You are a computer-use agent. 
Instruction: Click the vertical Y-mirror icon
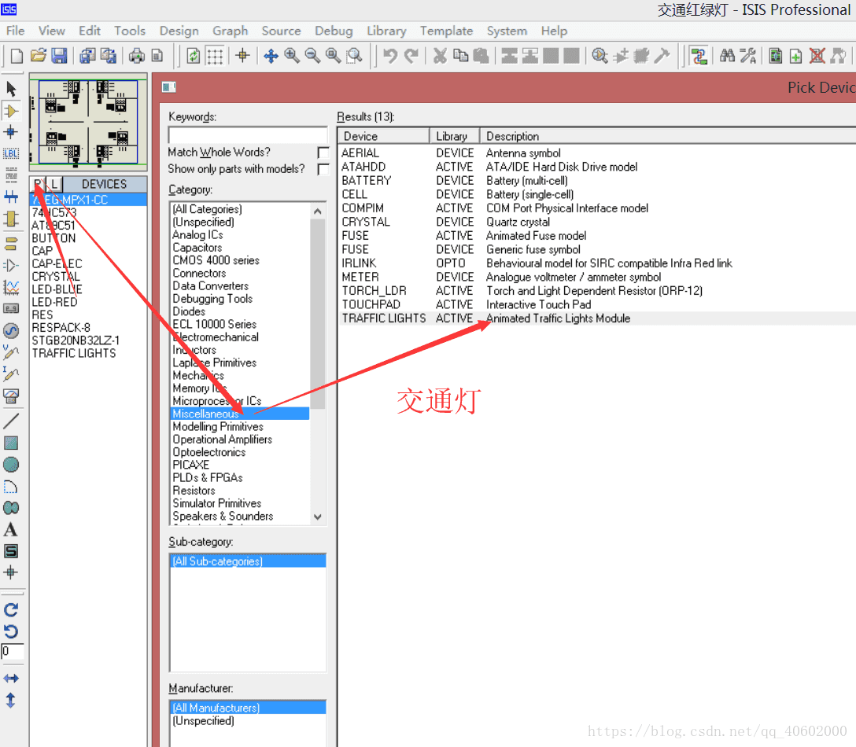point(11,700)
